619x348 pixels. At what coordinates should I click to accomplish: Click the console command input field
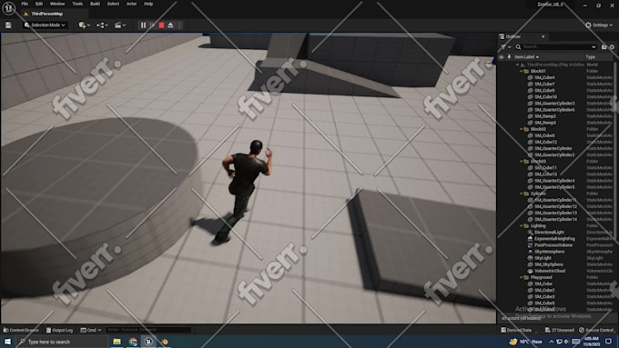click(x=148, y=330)
